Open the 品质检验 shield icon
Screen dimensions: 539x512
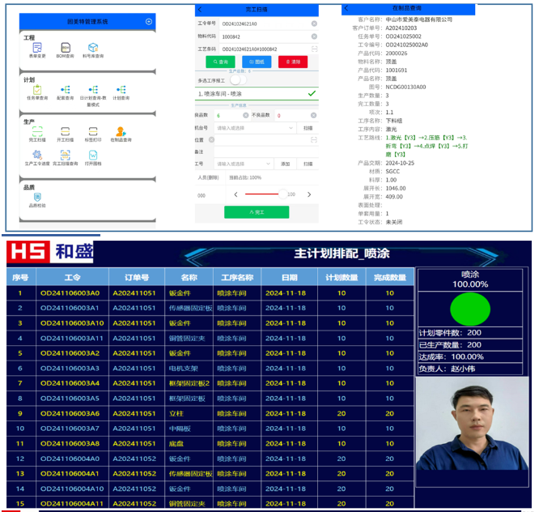(37, 198)
